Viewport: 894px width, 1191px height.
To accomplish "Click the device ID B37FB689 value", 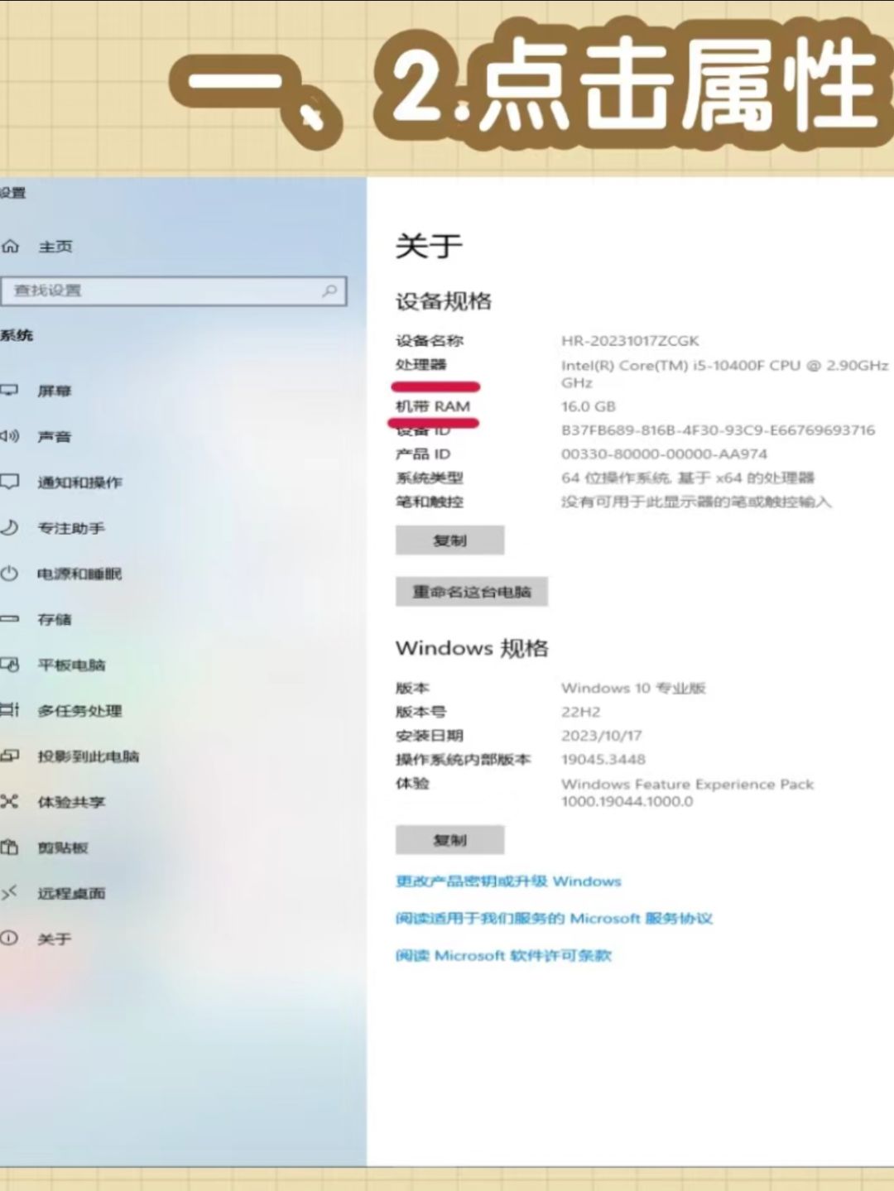I will 718,430.
